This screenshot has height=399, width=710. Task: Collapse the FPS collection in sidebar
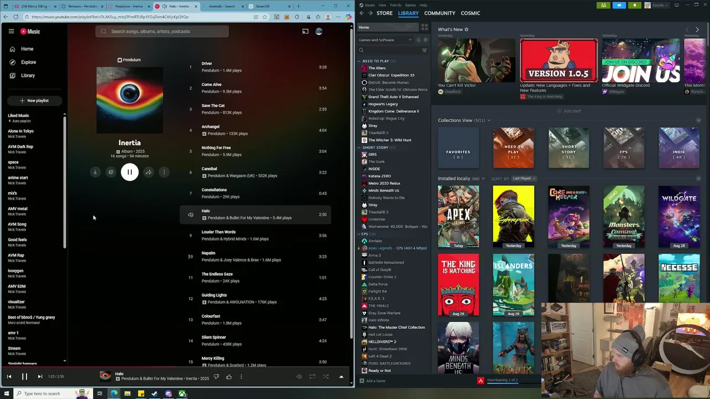pyautogui.click(x=359, y=234)
